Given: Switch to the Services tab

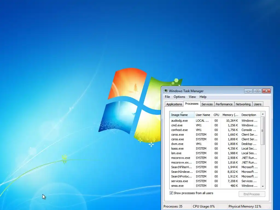Looking at the screenshot, I should click(207, 104).
